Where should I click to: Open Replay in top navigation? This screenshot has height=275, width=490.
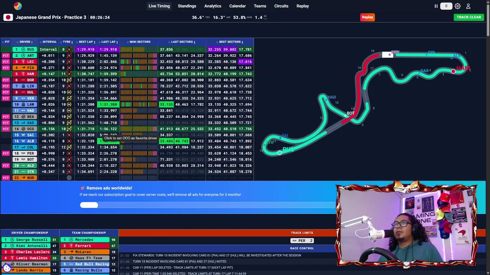[302, 6]
